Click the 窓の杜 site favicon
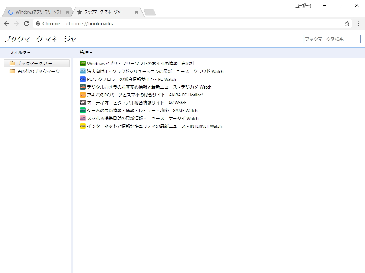The image size is (365, 273). click(83, 63)
